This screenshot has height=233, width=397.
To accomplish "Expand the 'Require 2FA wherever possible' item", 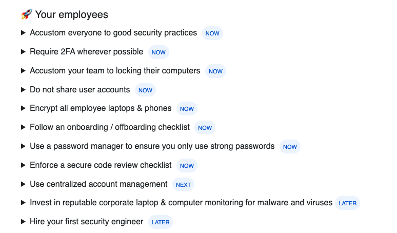I will [23, 52].
